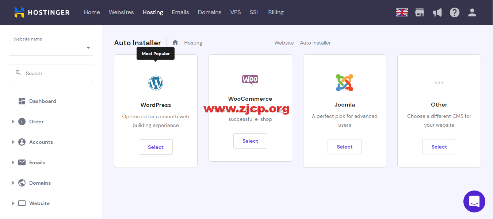Viewport: 493px width, 219px height.
Task: Click the Auto Installer breadcrumb link
Action: coord(316,43)
